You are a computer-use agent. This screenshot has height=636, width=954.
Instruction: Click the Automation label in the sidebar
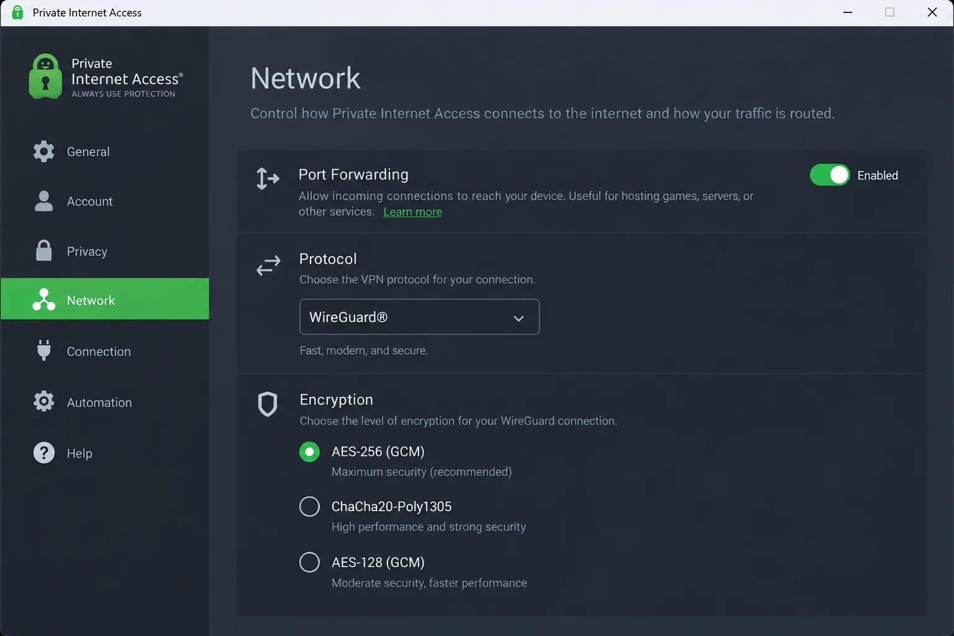[99, 402]
